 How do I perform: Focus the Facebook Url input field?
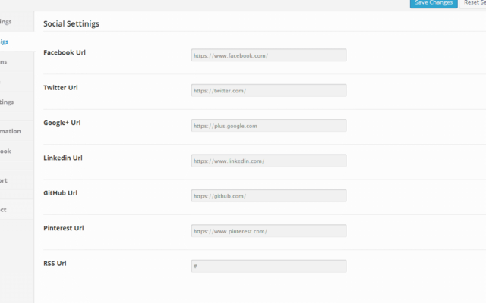pyautogui.click(x=269, y=55)
